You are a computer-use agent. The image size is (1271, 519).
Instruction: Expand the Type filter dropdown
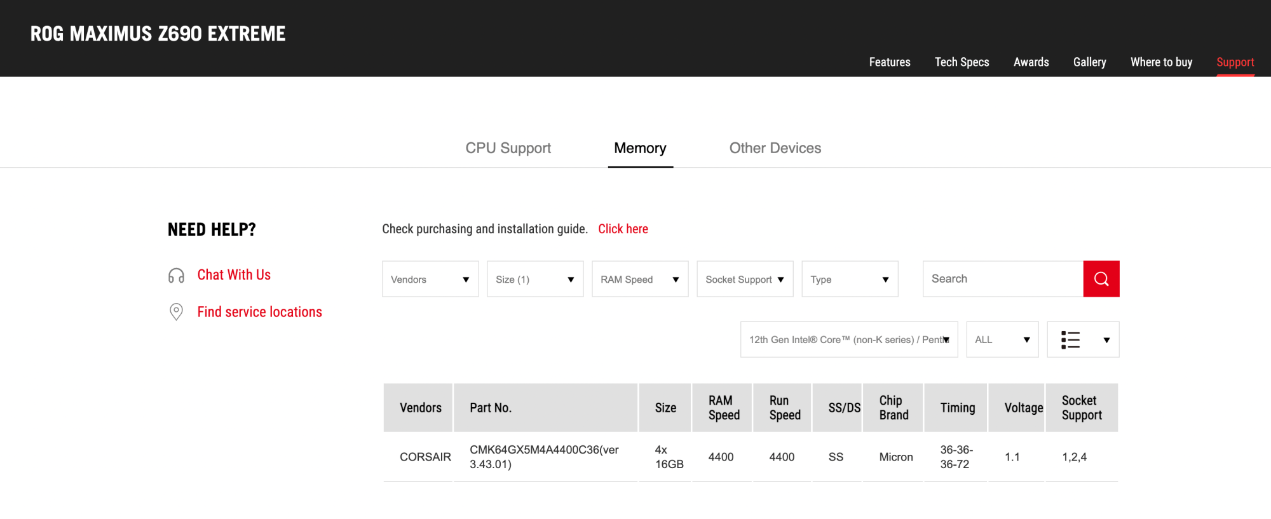[849, 280]
